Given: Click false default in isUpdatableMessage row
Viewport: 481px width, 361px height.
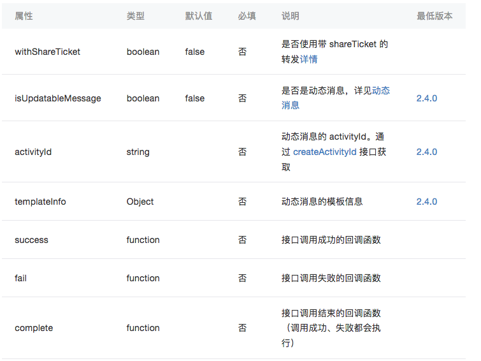Looking at the screenshot, I should tap(195, 98).
